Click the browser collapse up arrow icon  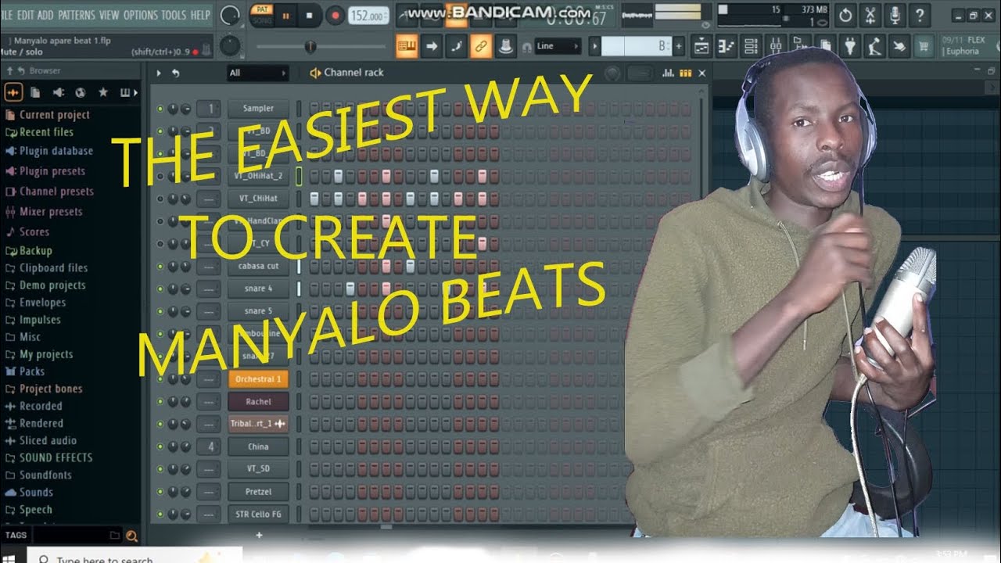9,70
